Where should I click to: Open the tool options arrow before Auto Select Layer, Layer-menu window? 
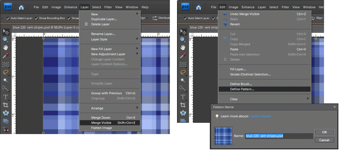click(2, 18)
